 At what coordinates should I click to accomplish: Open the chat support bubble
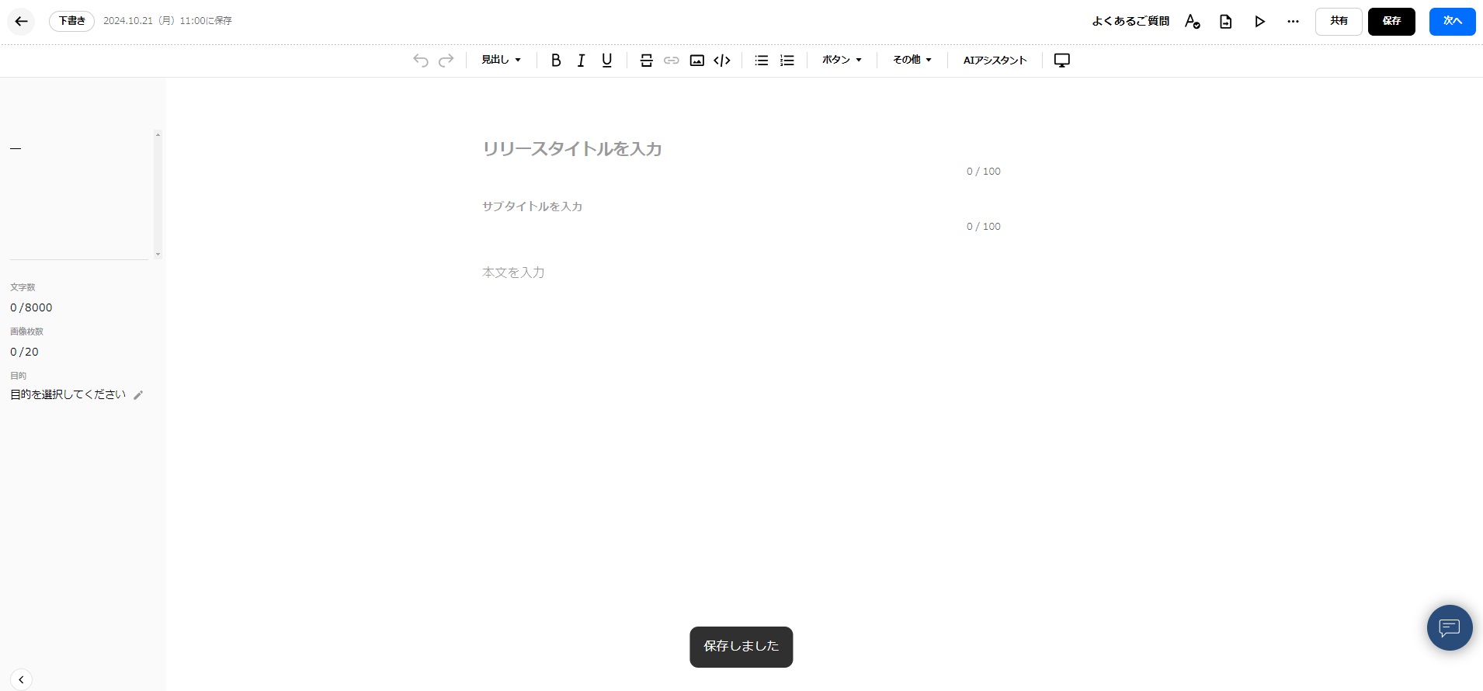click(1450, 627)
